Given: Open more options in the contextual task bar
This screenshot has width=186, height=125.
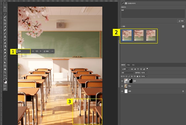Looking at the screenshot, I should [x=52, y=51].
